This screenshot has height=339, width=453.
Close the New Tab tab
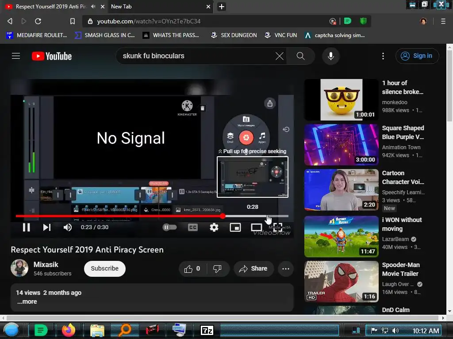click(x=208, y=6)
